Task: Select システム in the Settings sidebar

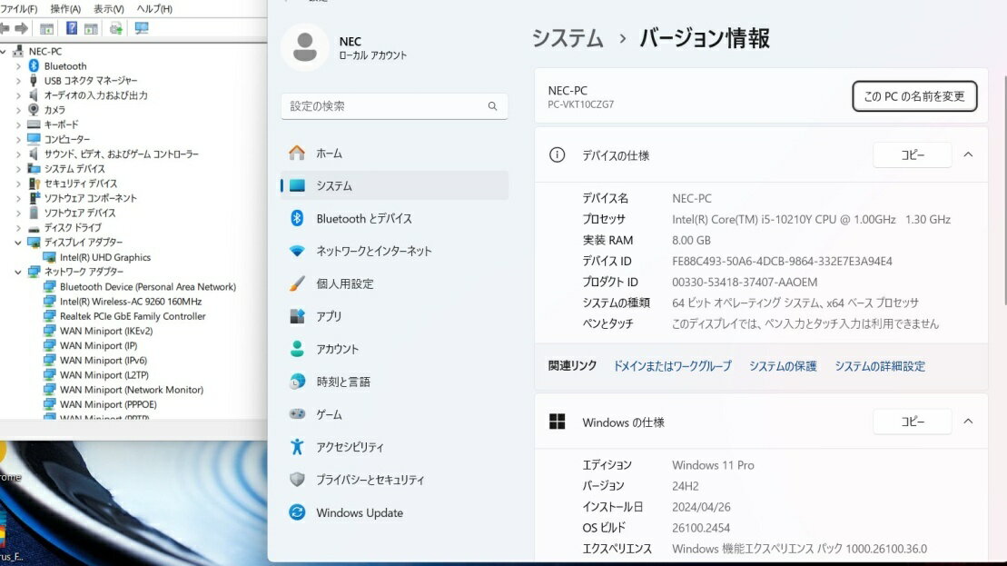Action: click(x=394, y=185)
